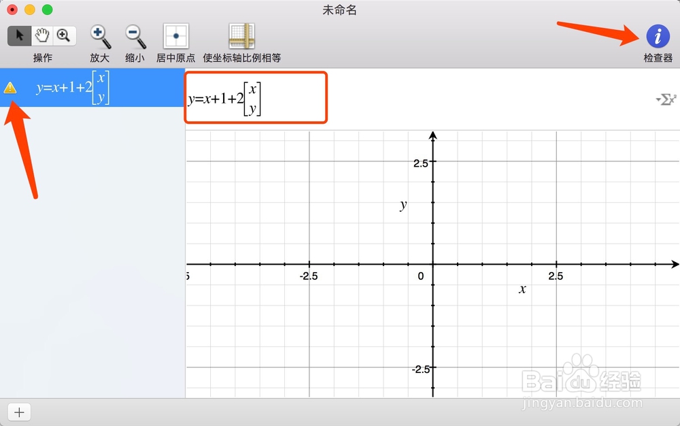The image size is (680, 426).
Task: Toggle the loupe zoom tool mode
Action: tap(63, 35)
